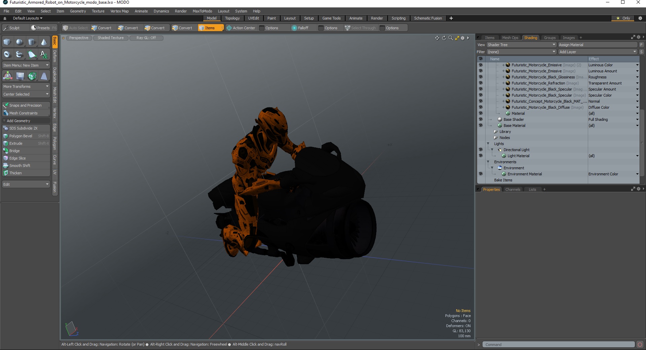Activate the Bridge tool

[x=26, y=151]
